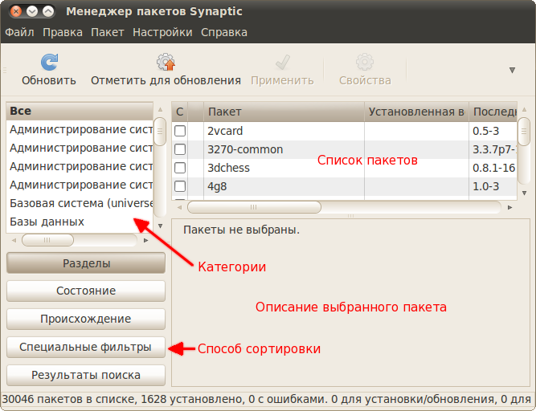Click the package list right arrow
Image resolution: width=536 pixels, height=411 pixels.
[x=510, y=207]
